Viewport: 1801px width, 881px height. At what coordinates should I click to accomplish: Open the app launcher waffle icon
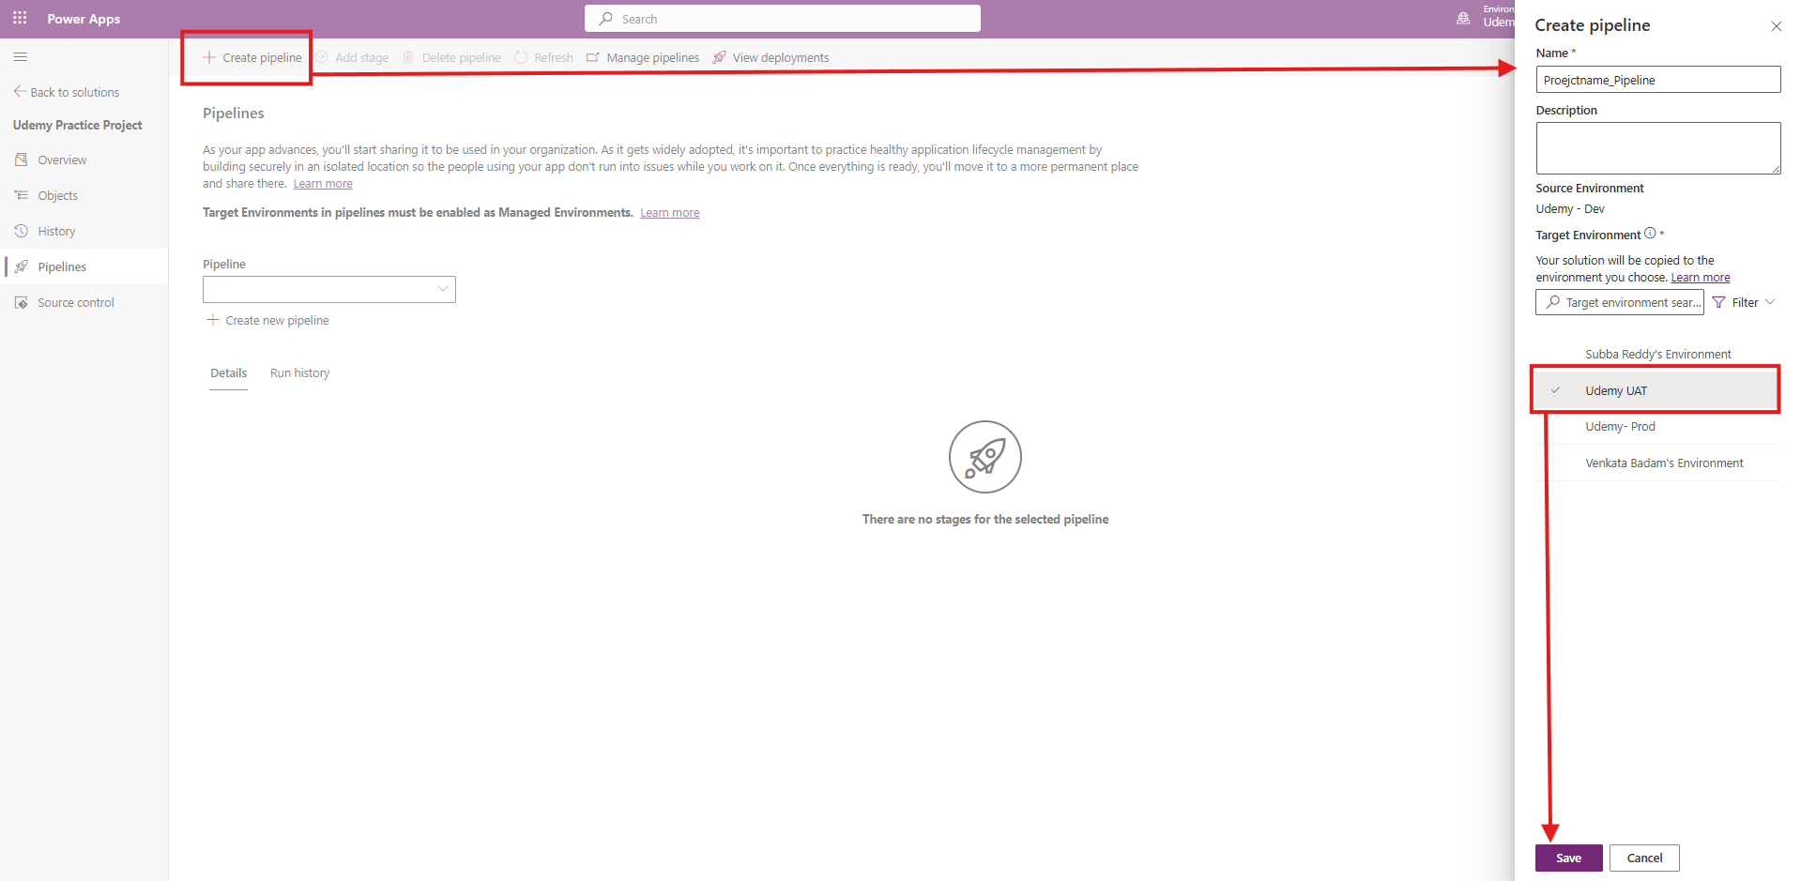(x=20, y=18)
